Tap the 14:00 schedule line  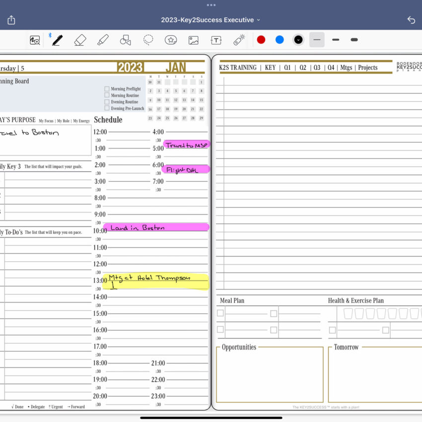click(x=158, y=297)
